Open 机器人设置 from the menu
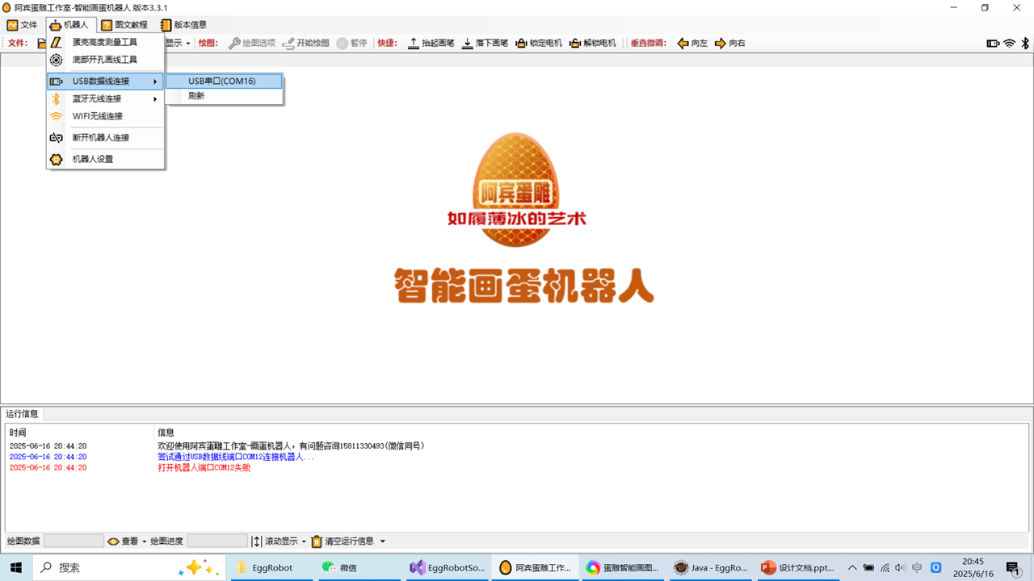 tap(92, 159)
